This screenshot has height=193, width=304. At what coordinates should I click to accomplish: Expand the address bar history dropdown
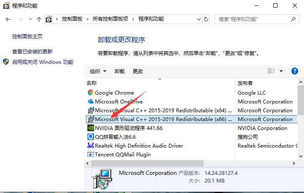(x=199, y=19)
